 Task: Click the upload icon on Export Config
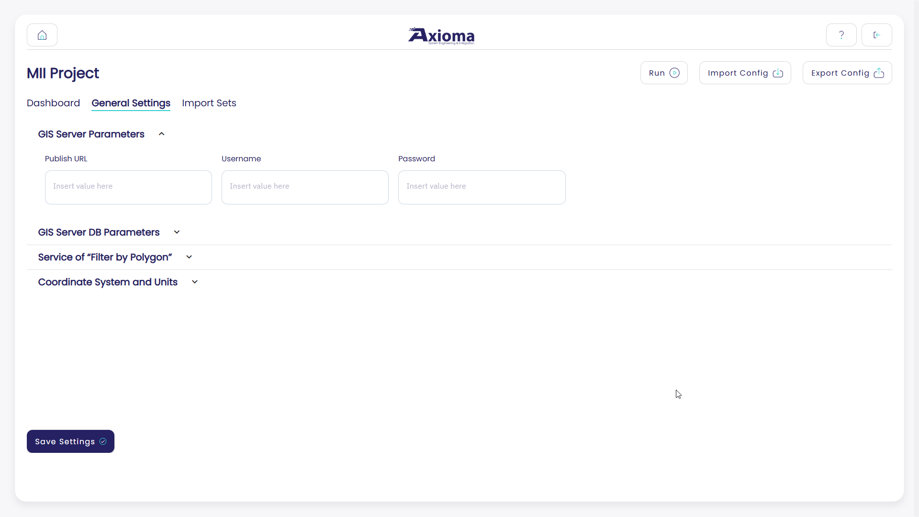coord(879,73)
